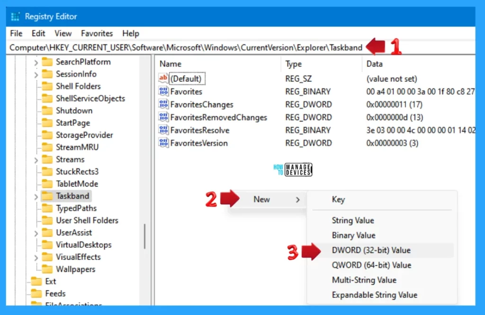Choose DWORD (32-bit) Value
This screenshot has width=485, height=315.
click(382, 250)
